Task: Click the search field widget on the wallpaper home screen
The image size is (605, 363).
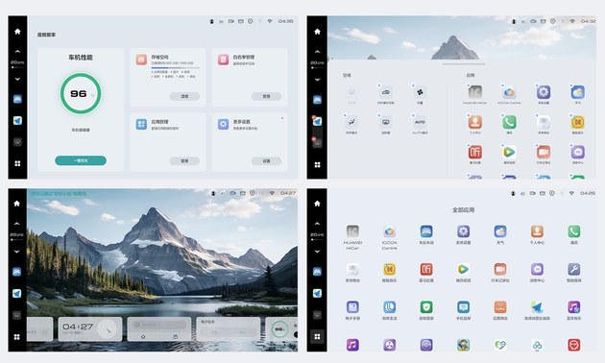Action: coord(159,325)
